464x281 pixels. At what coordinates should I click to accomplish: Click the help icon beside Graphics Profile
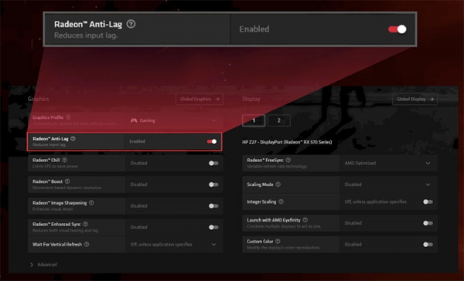tap(68, 117)
